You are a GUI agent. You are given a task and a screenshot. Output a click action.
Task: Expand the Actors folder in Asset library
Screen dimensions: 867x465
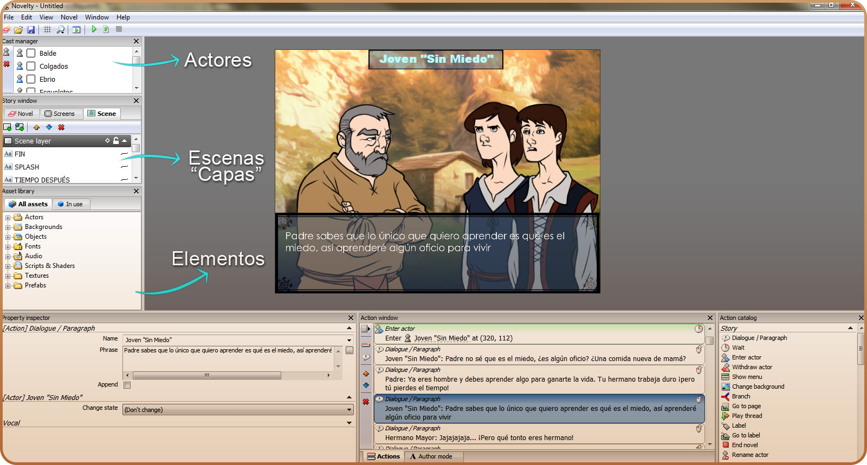click(x=8, y=218)
